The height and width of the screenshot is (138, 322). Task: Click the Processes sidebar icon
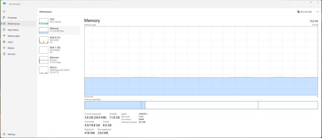coord(4,18)
